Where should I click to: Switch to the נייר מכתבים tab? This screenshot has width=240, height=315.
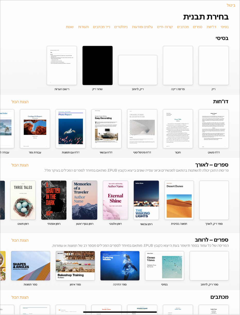[101, 27]
